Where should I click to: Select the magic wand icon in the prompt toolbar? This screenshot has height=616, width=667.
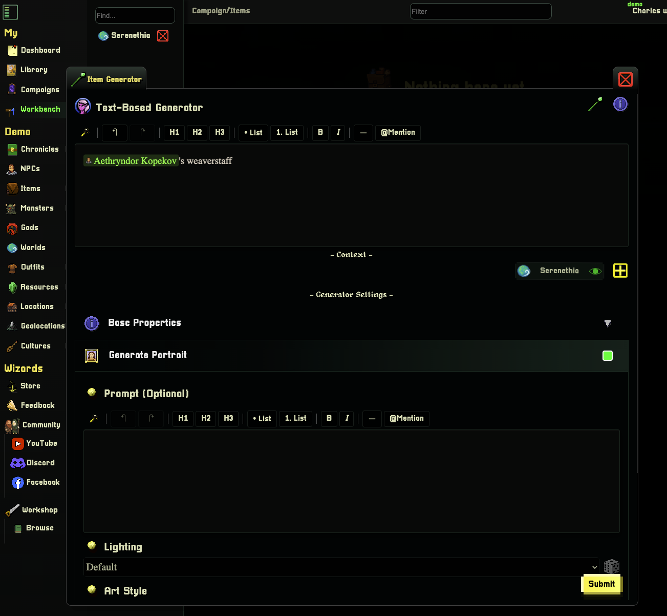[94, 419]
